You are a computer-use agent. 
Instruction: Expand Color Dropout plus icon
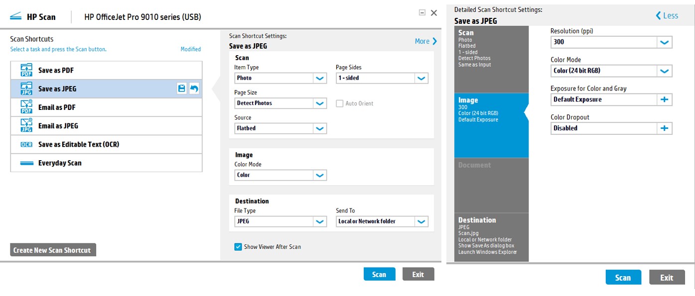pos(664,128)
